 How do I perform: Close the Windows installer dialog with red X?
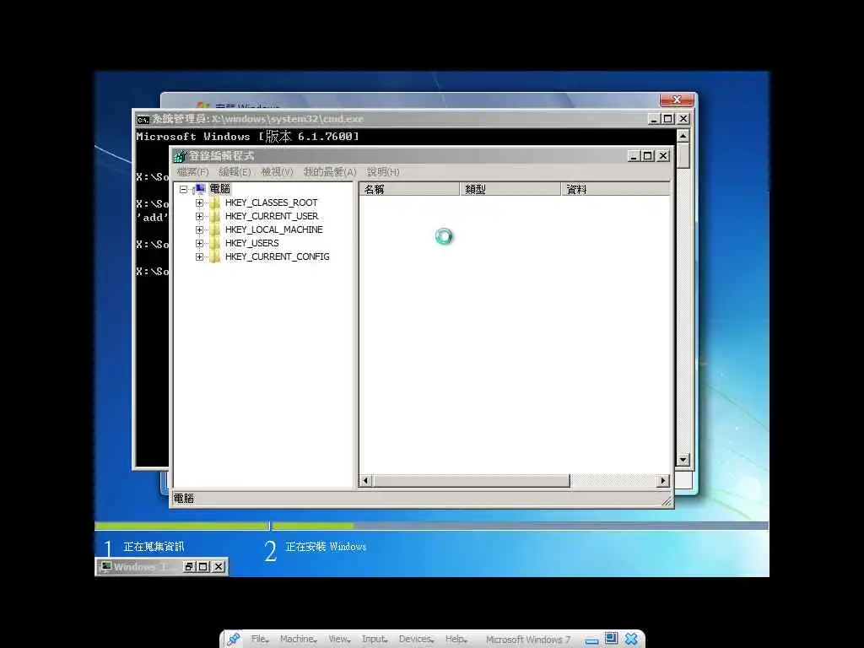[x=677, y=100]
